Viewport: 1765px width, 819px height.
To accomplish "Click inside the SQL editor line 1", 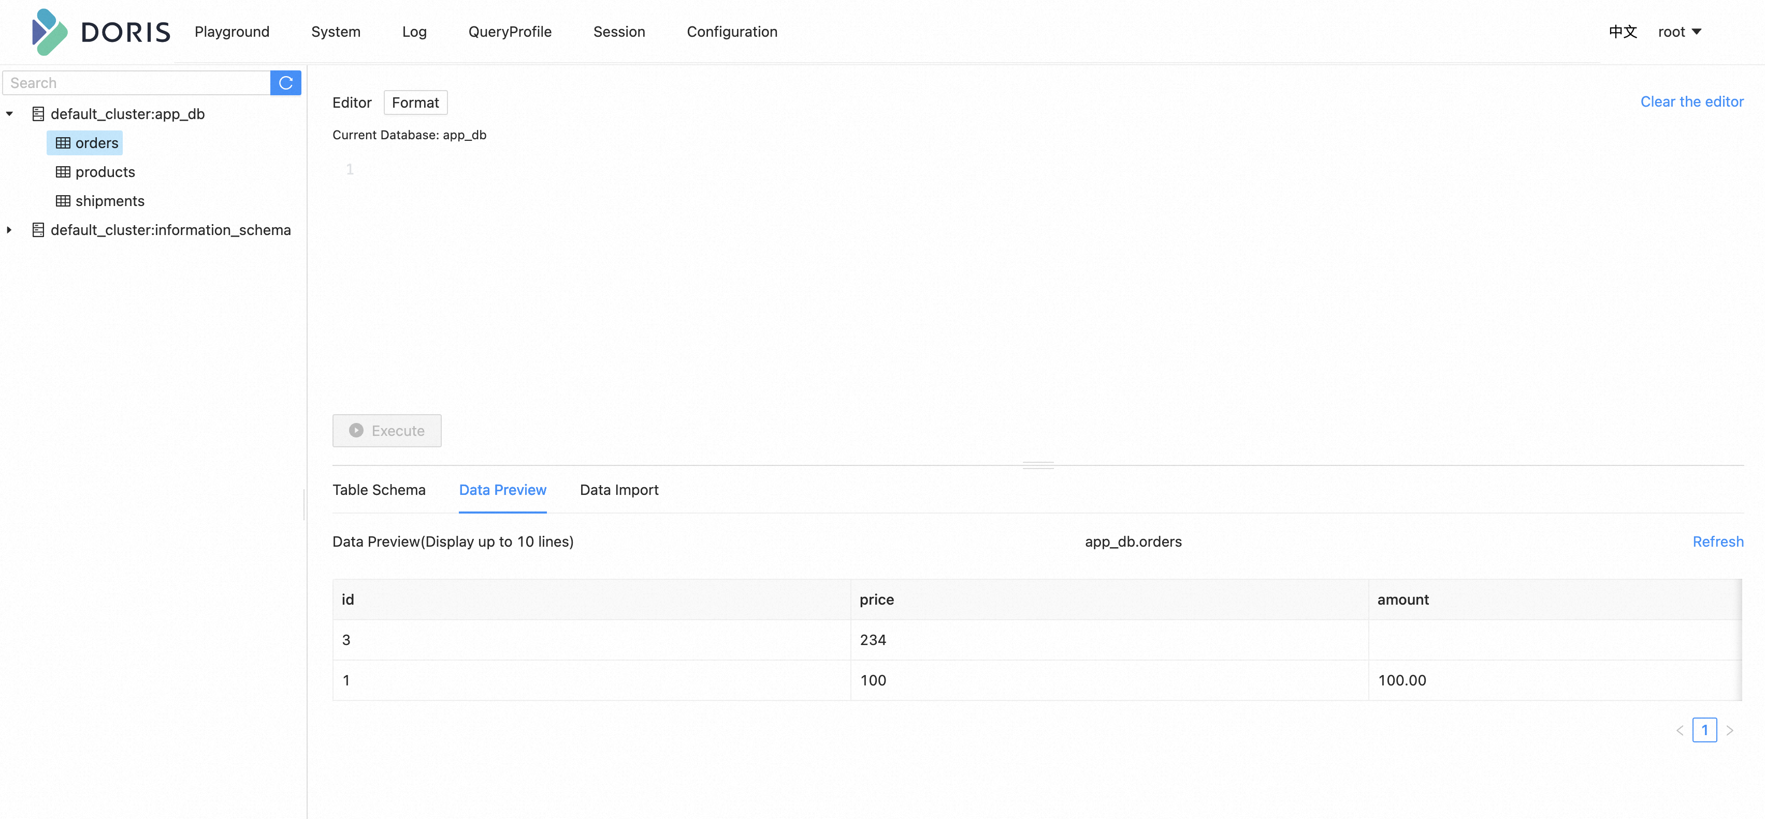I will 1048,169.
